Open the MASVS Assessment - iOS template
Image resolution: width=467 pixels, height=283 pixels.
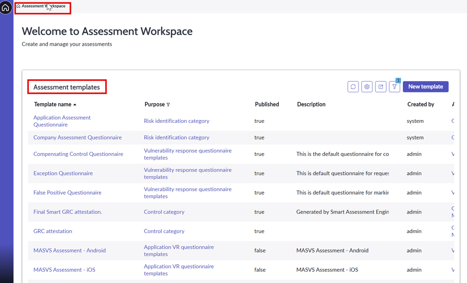click(x=65, y=269)
